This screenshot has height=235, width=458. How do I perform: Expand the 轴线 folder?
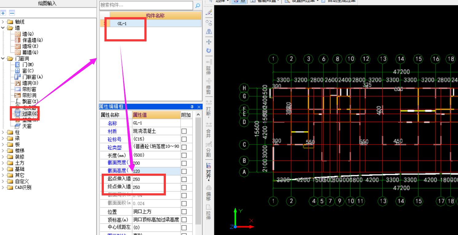3,22
